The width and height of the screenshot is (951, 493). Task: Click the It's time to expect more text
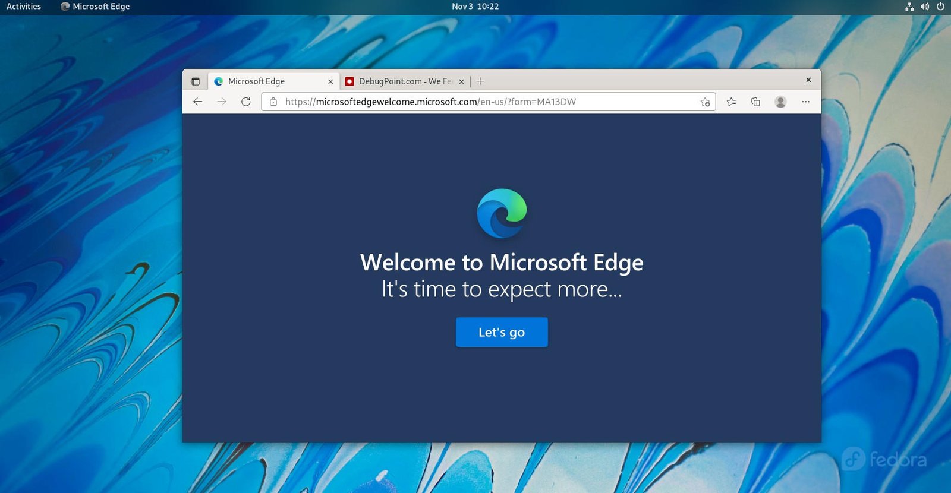[x=502, y=289]
